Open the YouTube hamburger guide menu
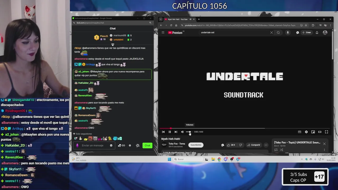338x190 pixels. pyautogui.click(x=163, y=32)
